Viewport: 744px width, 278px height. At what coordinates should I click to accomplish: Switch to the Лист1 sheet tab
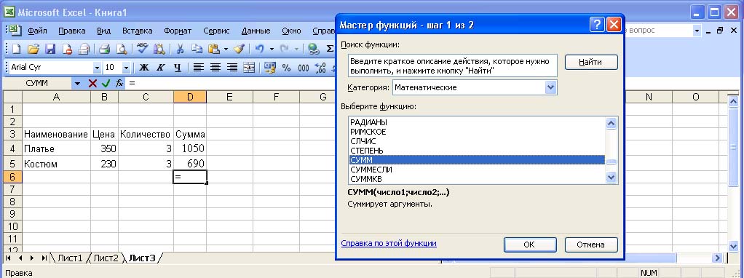pyautogui.click(x=70, y=258)
